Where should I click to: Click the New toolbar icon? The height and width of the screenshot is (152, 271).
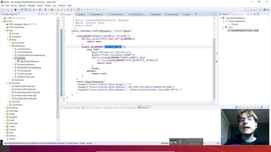pyautogui.click(x=3, y=10)
